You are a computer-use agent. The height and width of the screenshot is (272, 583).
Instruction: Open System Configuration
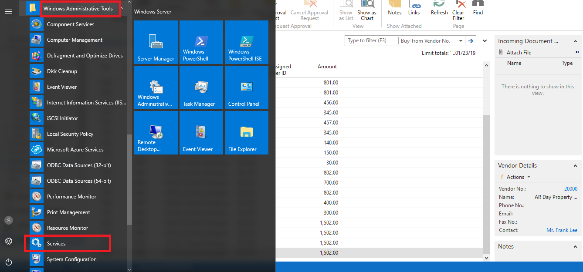point(78,259)
